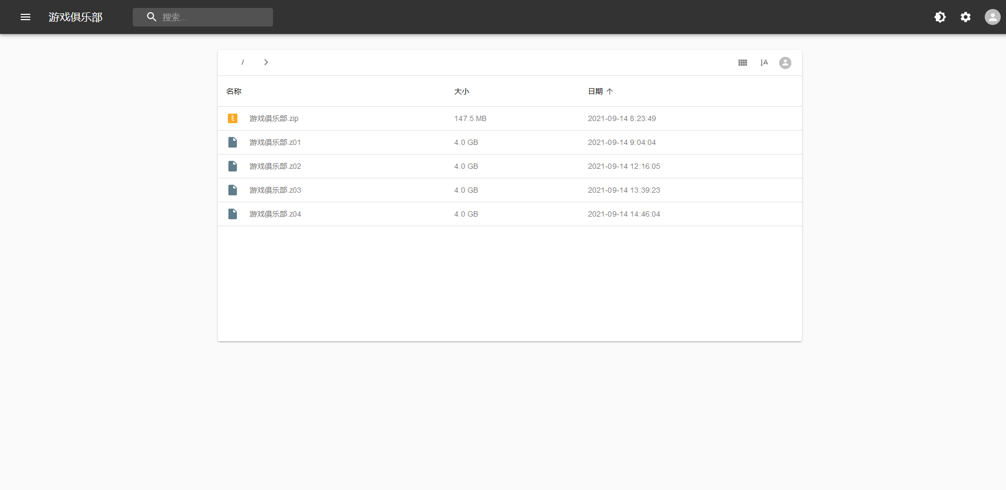Go to root folder breadcrumb slash

pyautogui.click(x=243, y=62)
